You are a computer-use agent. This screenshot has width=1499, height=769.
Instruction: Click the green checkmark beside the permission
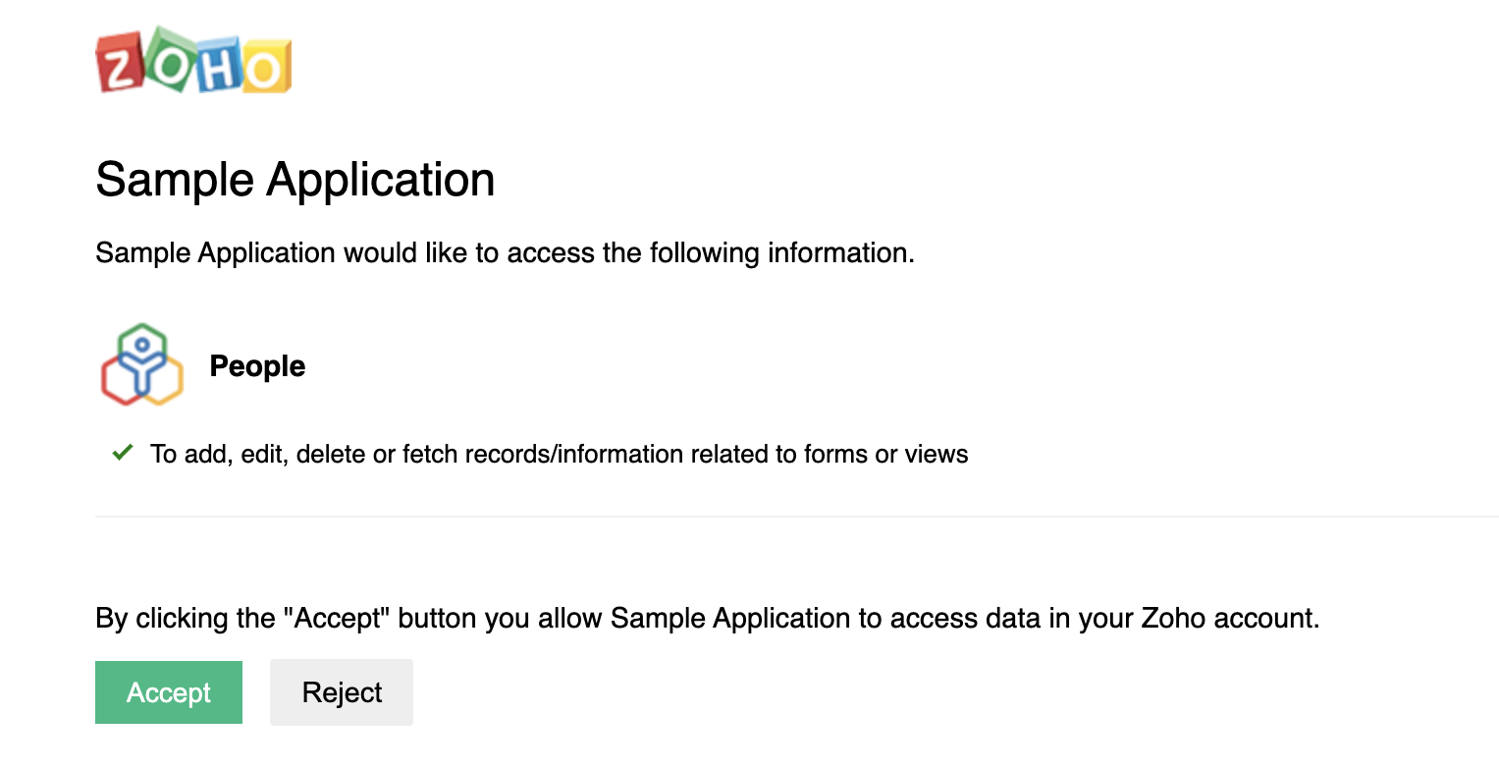click(123, 453)
